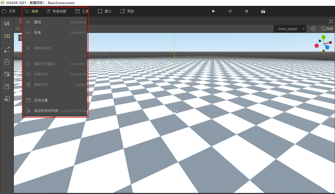Start scene playback with the play button
This screenshot has height=194, width=335.
[213, 11]
